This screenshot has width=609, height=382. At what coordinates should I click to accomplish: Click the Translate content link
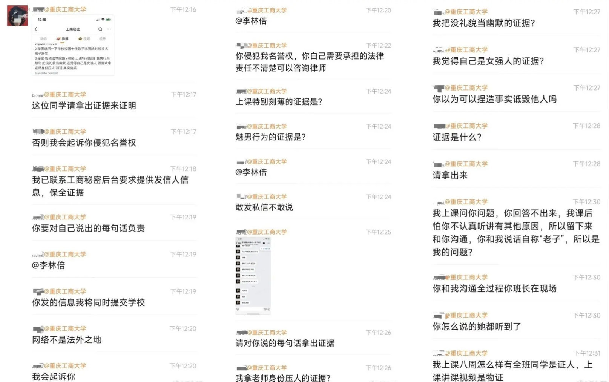point(46,73)
